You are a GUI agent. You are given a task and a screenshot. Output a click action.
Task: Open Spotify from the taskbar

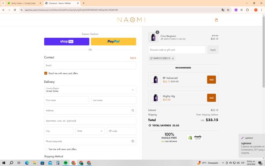click(65, 163)
